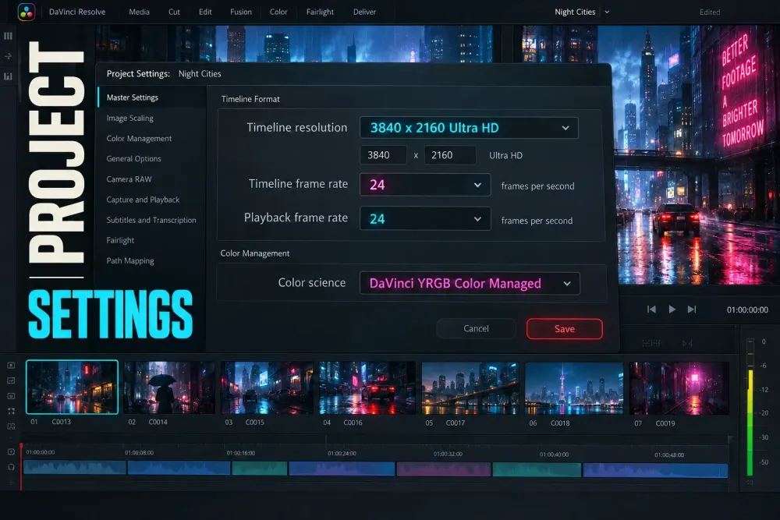Select Color Management in settings sidebar
The height and width of the screenshot is (520, 780).
pos(139,138)
